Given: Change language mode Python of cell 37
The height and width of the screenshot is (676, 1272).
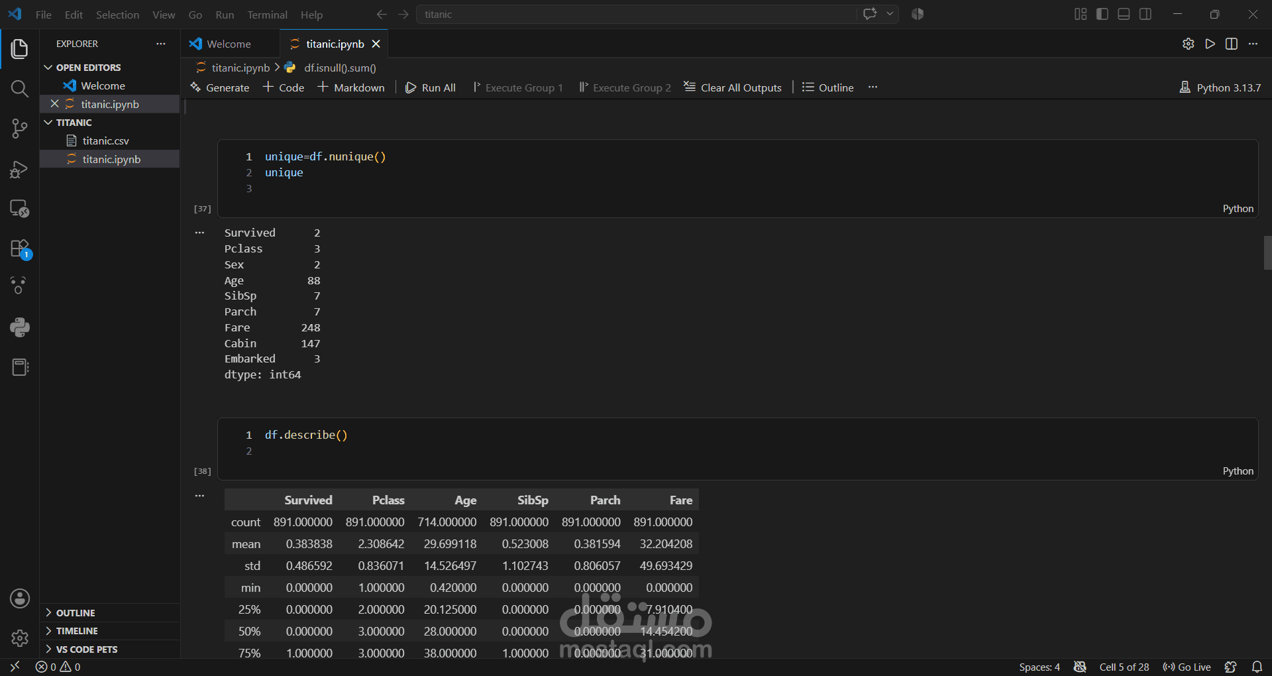Looking at the screenshot, I should [x=1238, y=209].
